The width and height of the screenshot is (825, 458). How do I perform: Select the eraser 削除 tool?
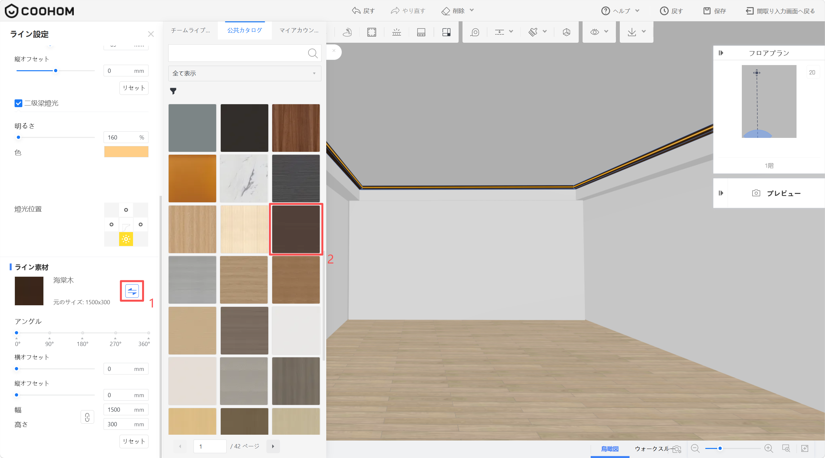coord(453,11)
